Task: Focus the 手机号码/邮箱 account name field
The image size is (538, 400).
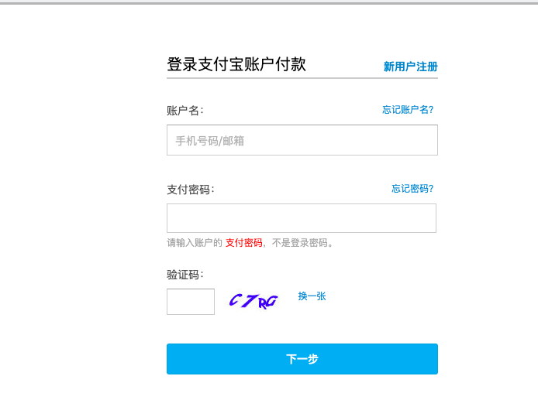Action: (x=302, y=140)
